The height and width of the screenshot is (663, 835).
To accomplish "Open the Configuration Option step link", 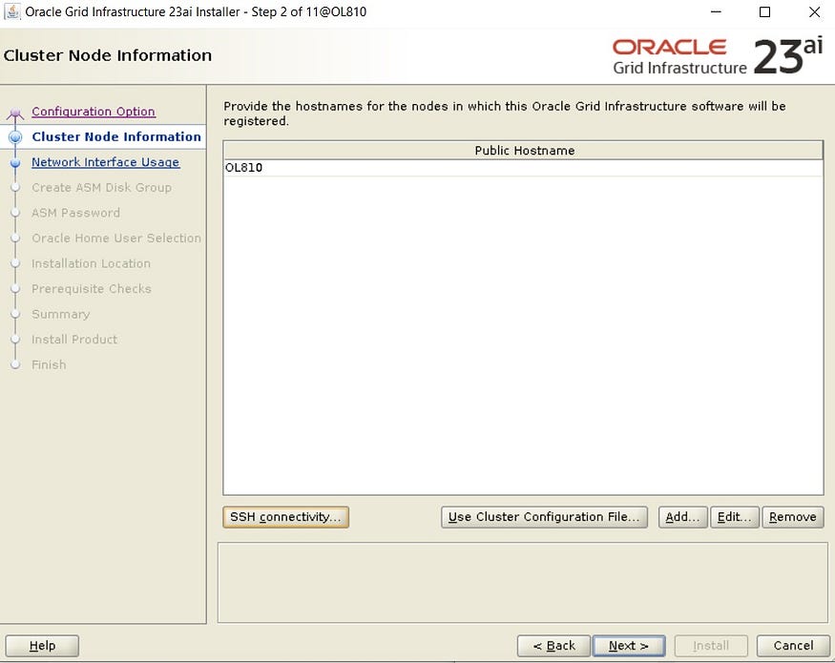I will 94,112.
